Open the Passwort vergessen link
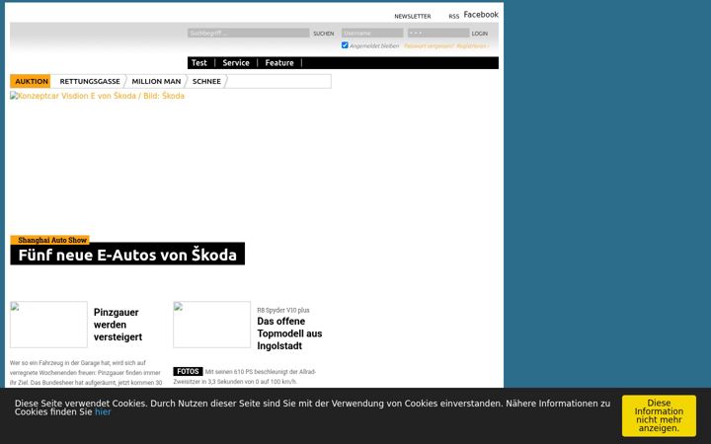This screenshot has width=711, height=444. (429, 46)
